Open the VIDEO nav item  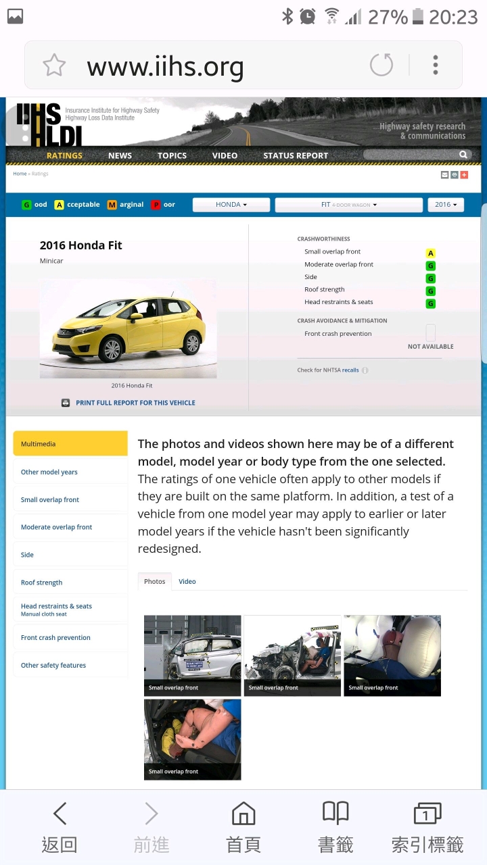tap(225, 155)
